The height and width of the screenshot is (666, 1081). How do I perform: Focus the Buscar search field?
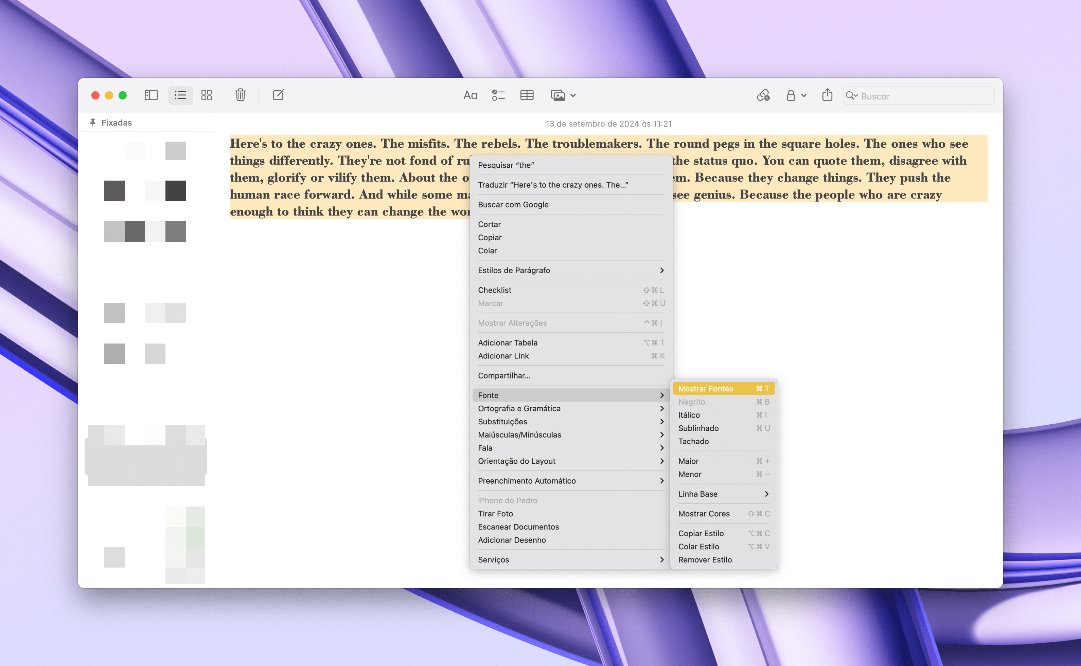(x=919, y=96)
